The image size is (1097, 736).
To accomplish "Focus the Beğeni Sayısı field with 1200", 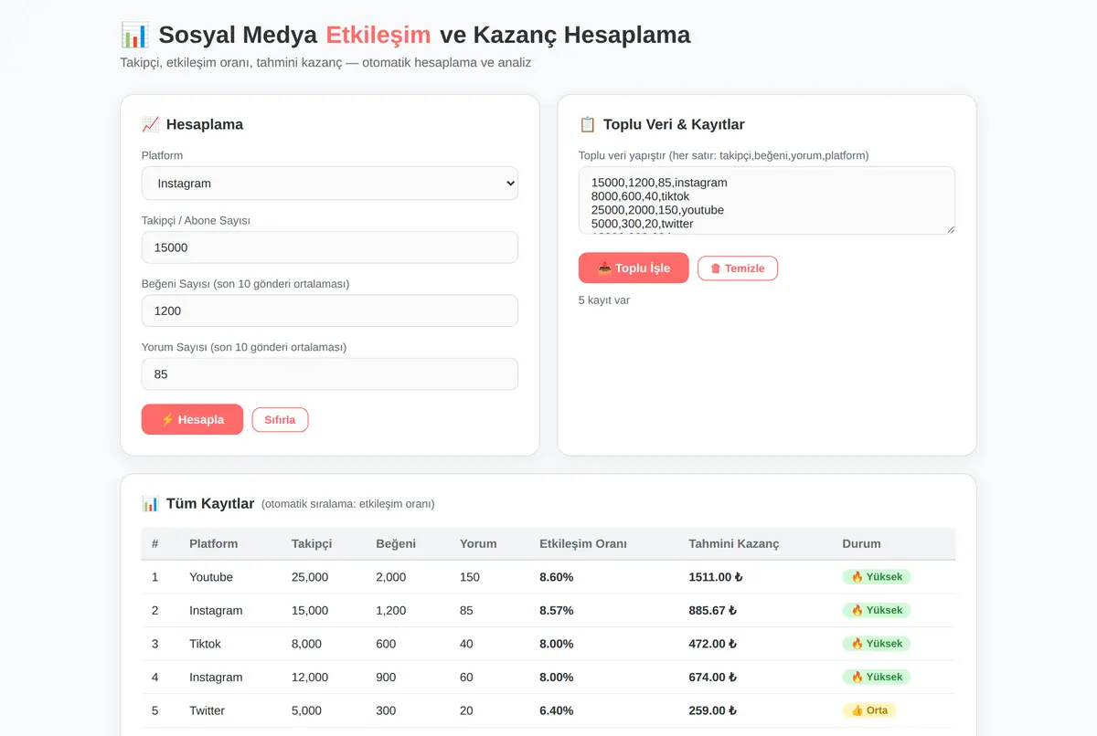I will (329, 310).
